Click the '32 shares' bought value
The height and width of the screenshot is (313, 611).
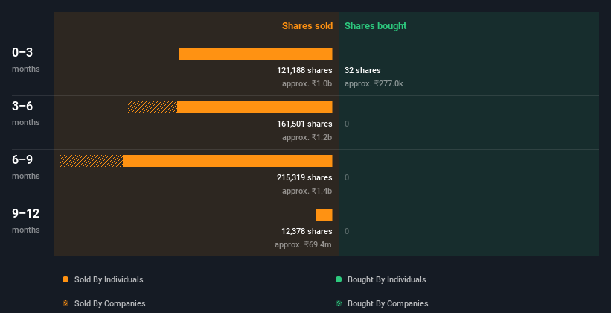(362, 70)
